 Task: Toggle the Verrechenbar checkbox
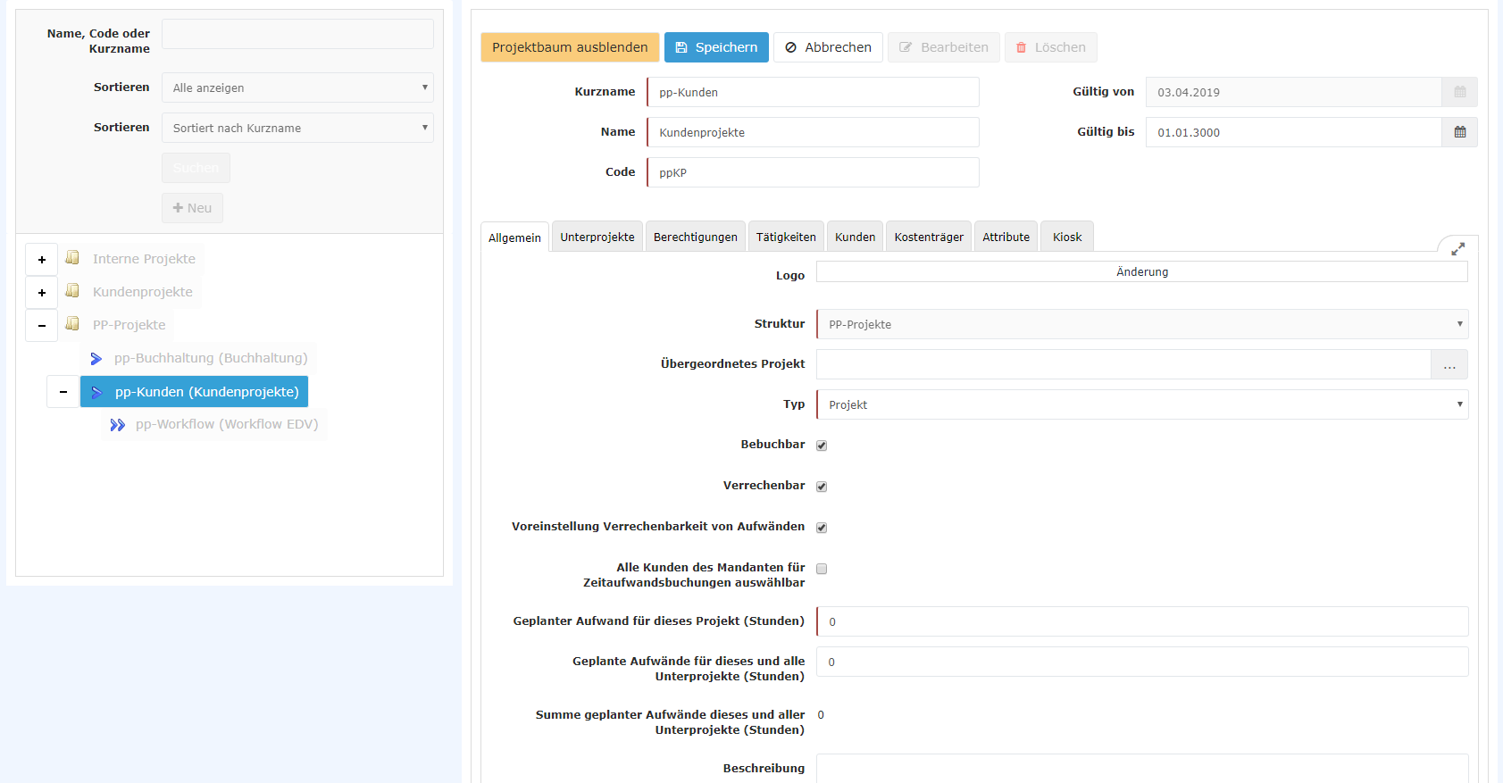click(x=822, y=487)
